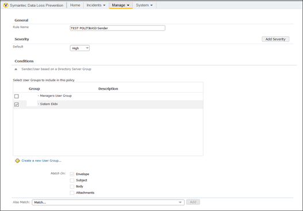This screenshot has height=211, width=303.
Task: Uncheck the Sistem Ekibi checkbox
Action: point(17,104)
